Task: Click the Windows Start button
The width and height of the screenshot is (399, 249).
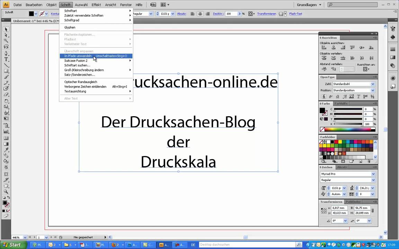Action: pos(13,245)
